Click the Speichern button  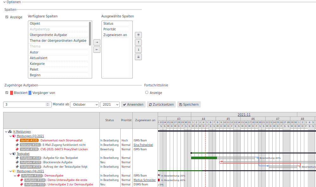coord(189,104)
